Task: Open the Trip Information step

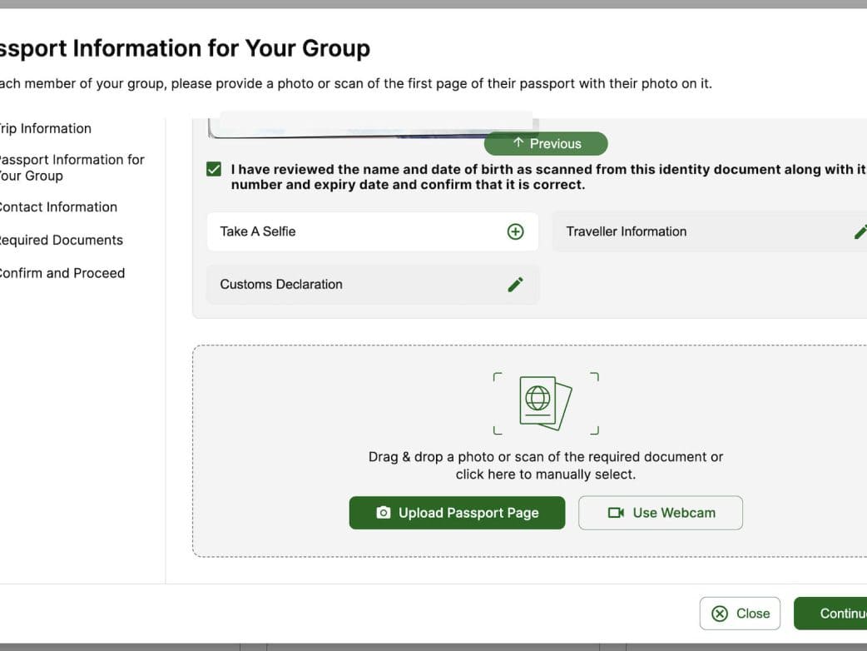Action: (x=45, y=128)
